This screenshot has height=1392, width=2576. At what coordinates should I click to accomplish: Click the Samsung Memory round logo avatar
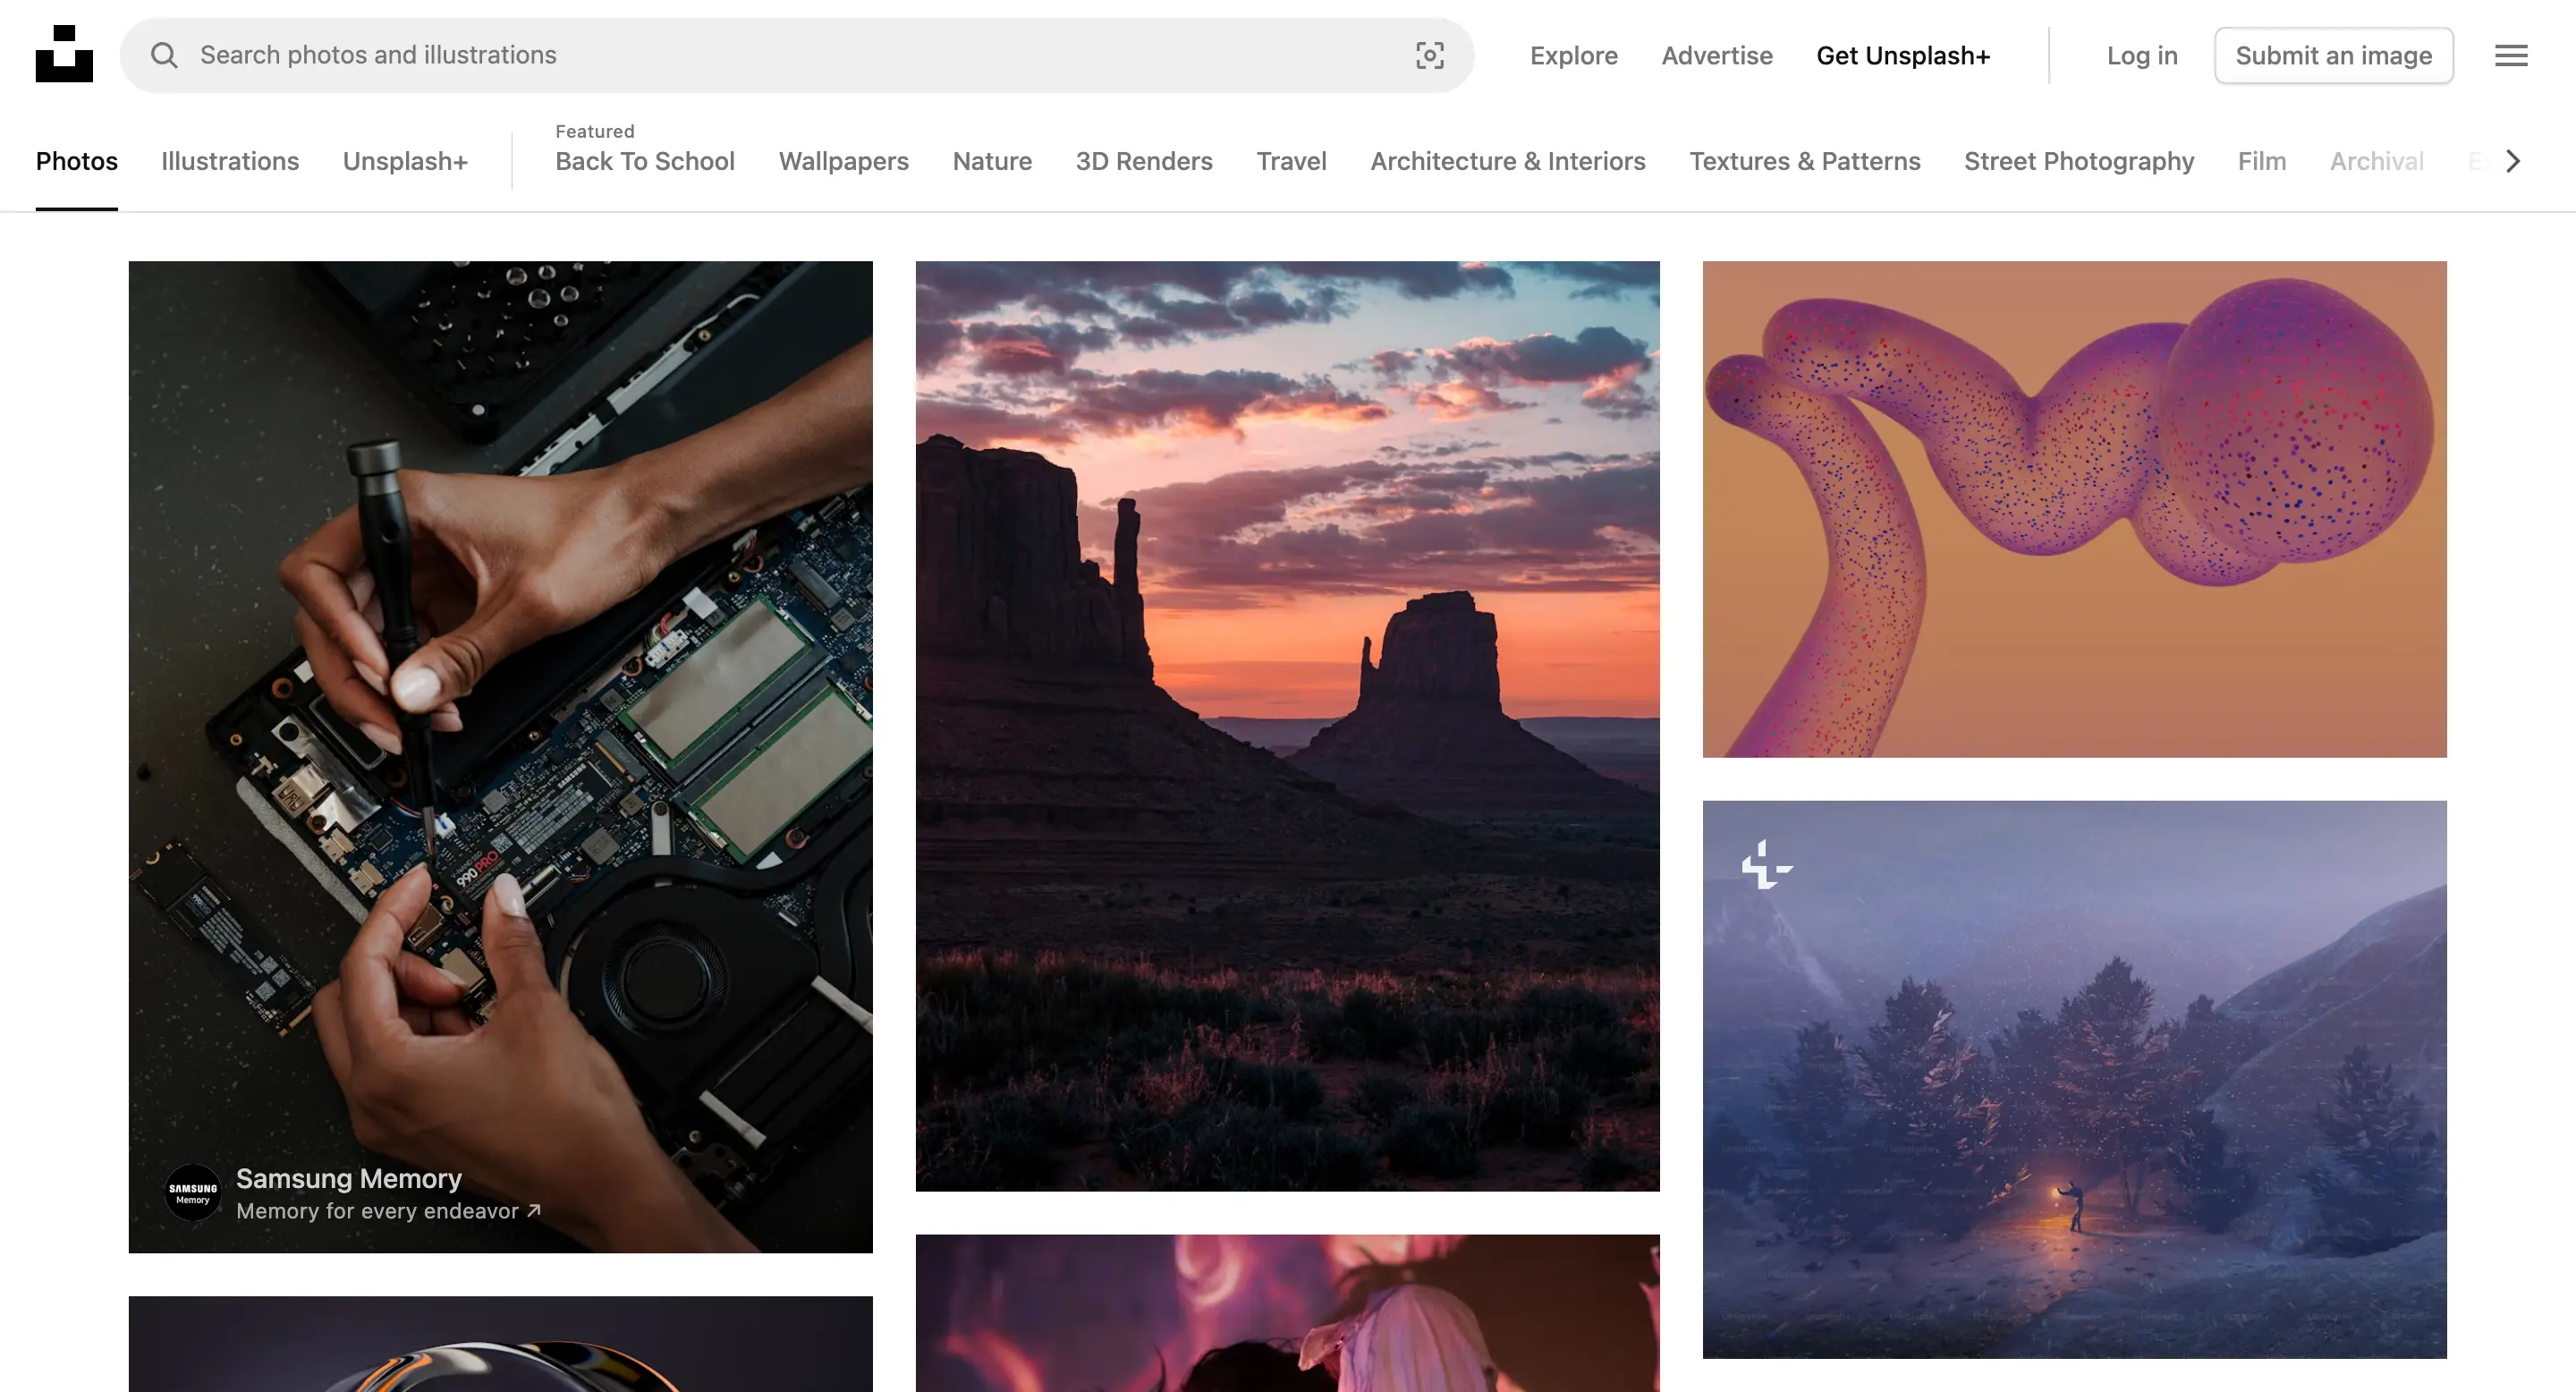coord(193,1192)
